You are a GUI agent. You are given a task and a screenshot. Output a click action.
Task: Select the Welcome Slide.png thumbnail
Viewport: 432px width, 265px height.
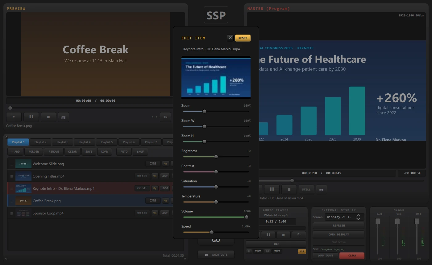23,164
